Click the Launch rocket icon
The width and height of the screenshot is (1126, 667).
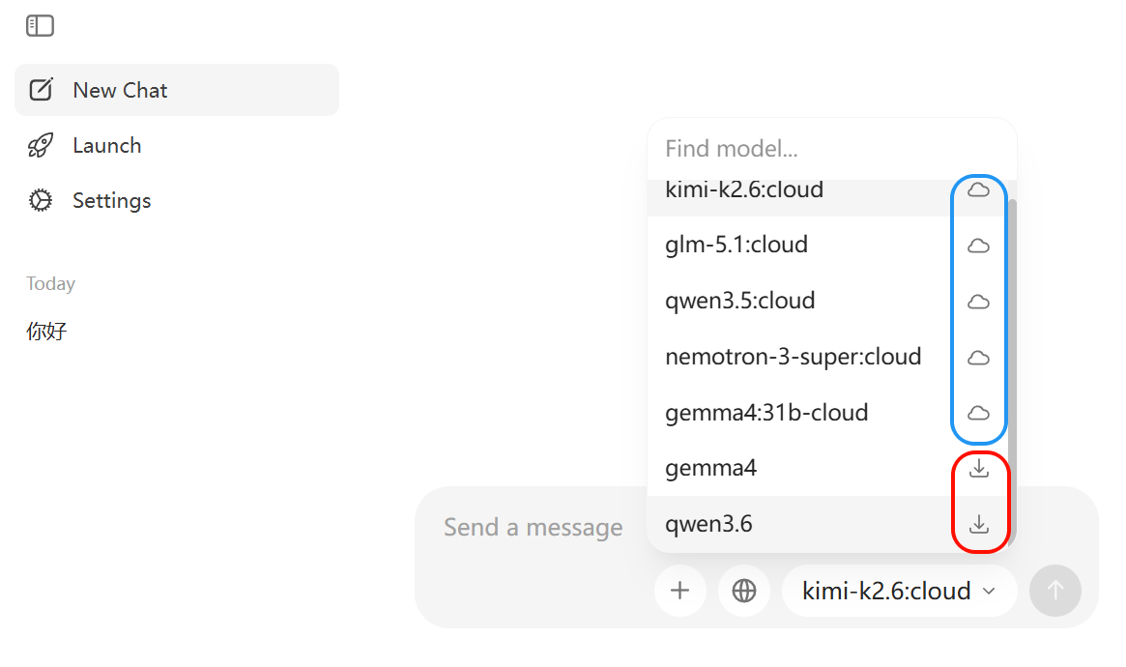pos(41,145)
